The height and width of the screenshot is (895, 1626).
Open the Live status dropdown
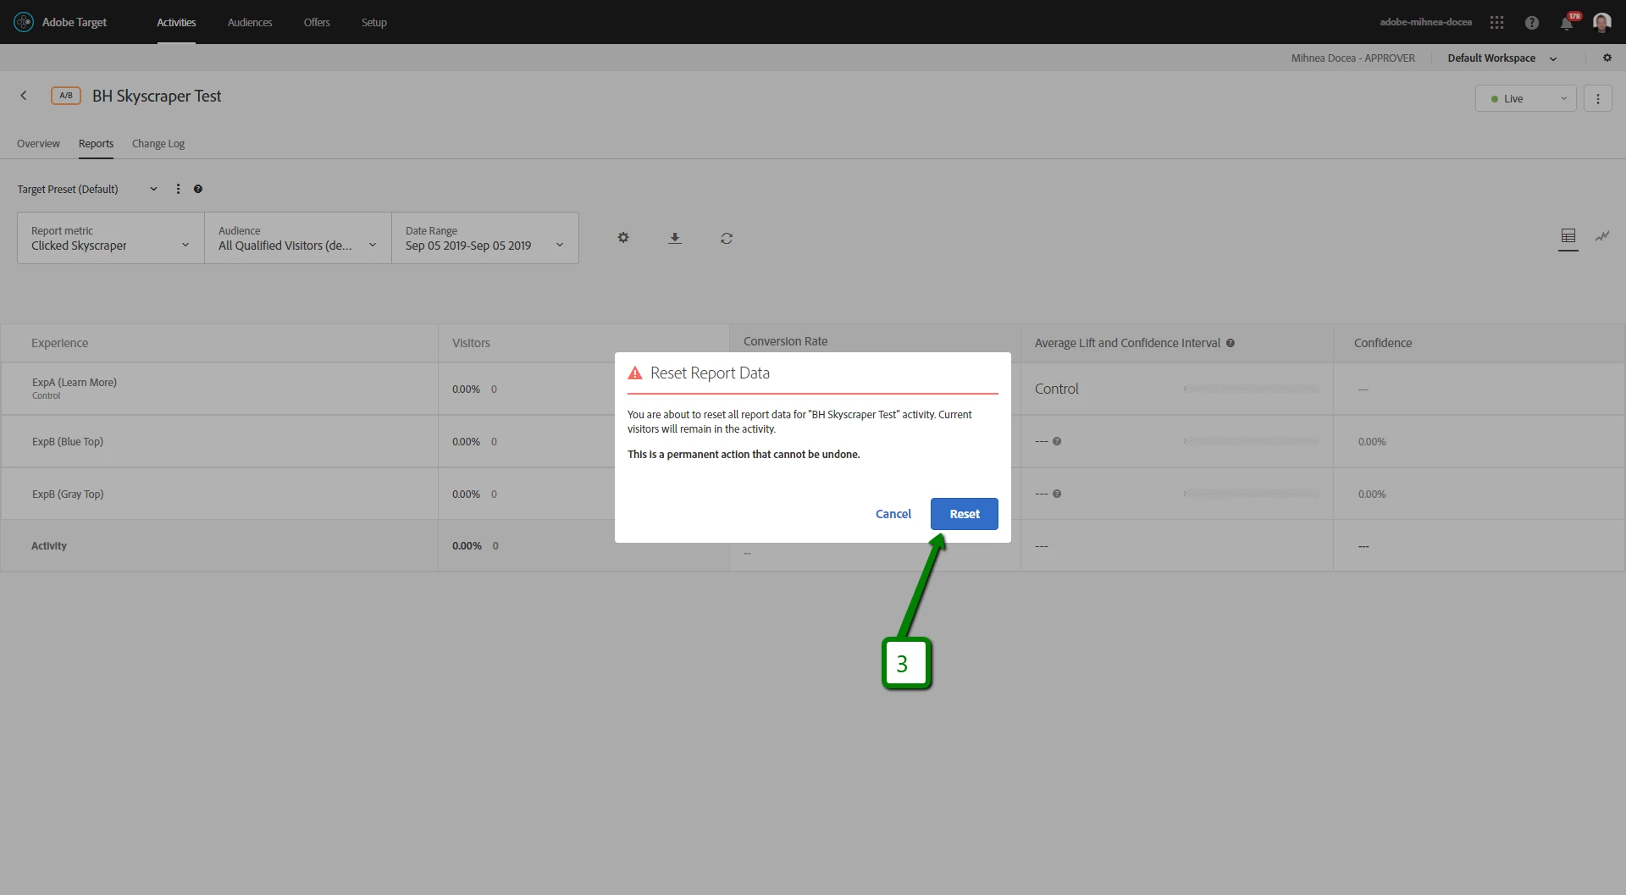(1526, 98)
